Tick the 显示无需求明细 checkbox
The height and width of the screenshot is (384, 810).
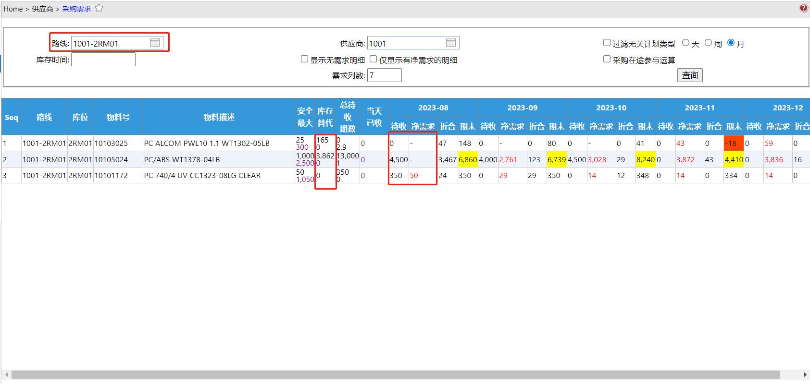click(304, 59)
